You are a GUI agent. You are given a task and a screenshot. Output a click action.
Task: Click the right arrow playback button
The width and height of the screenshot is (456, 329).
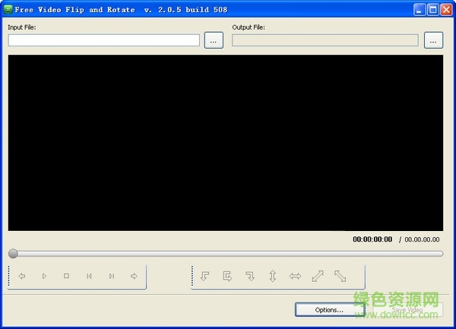135,277
